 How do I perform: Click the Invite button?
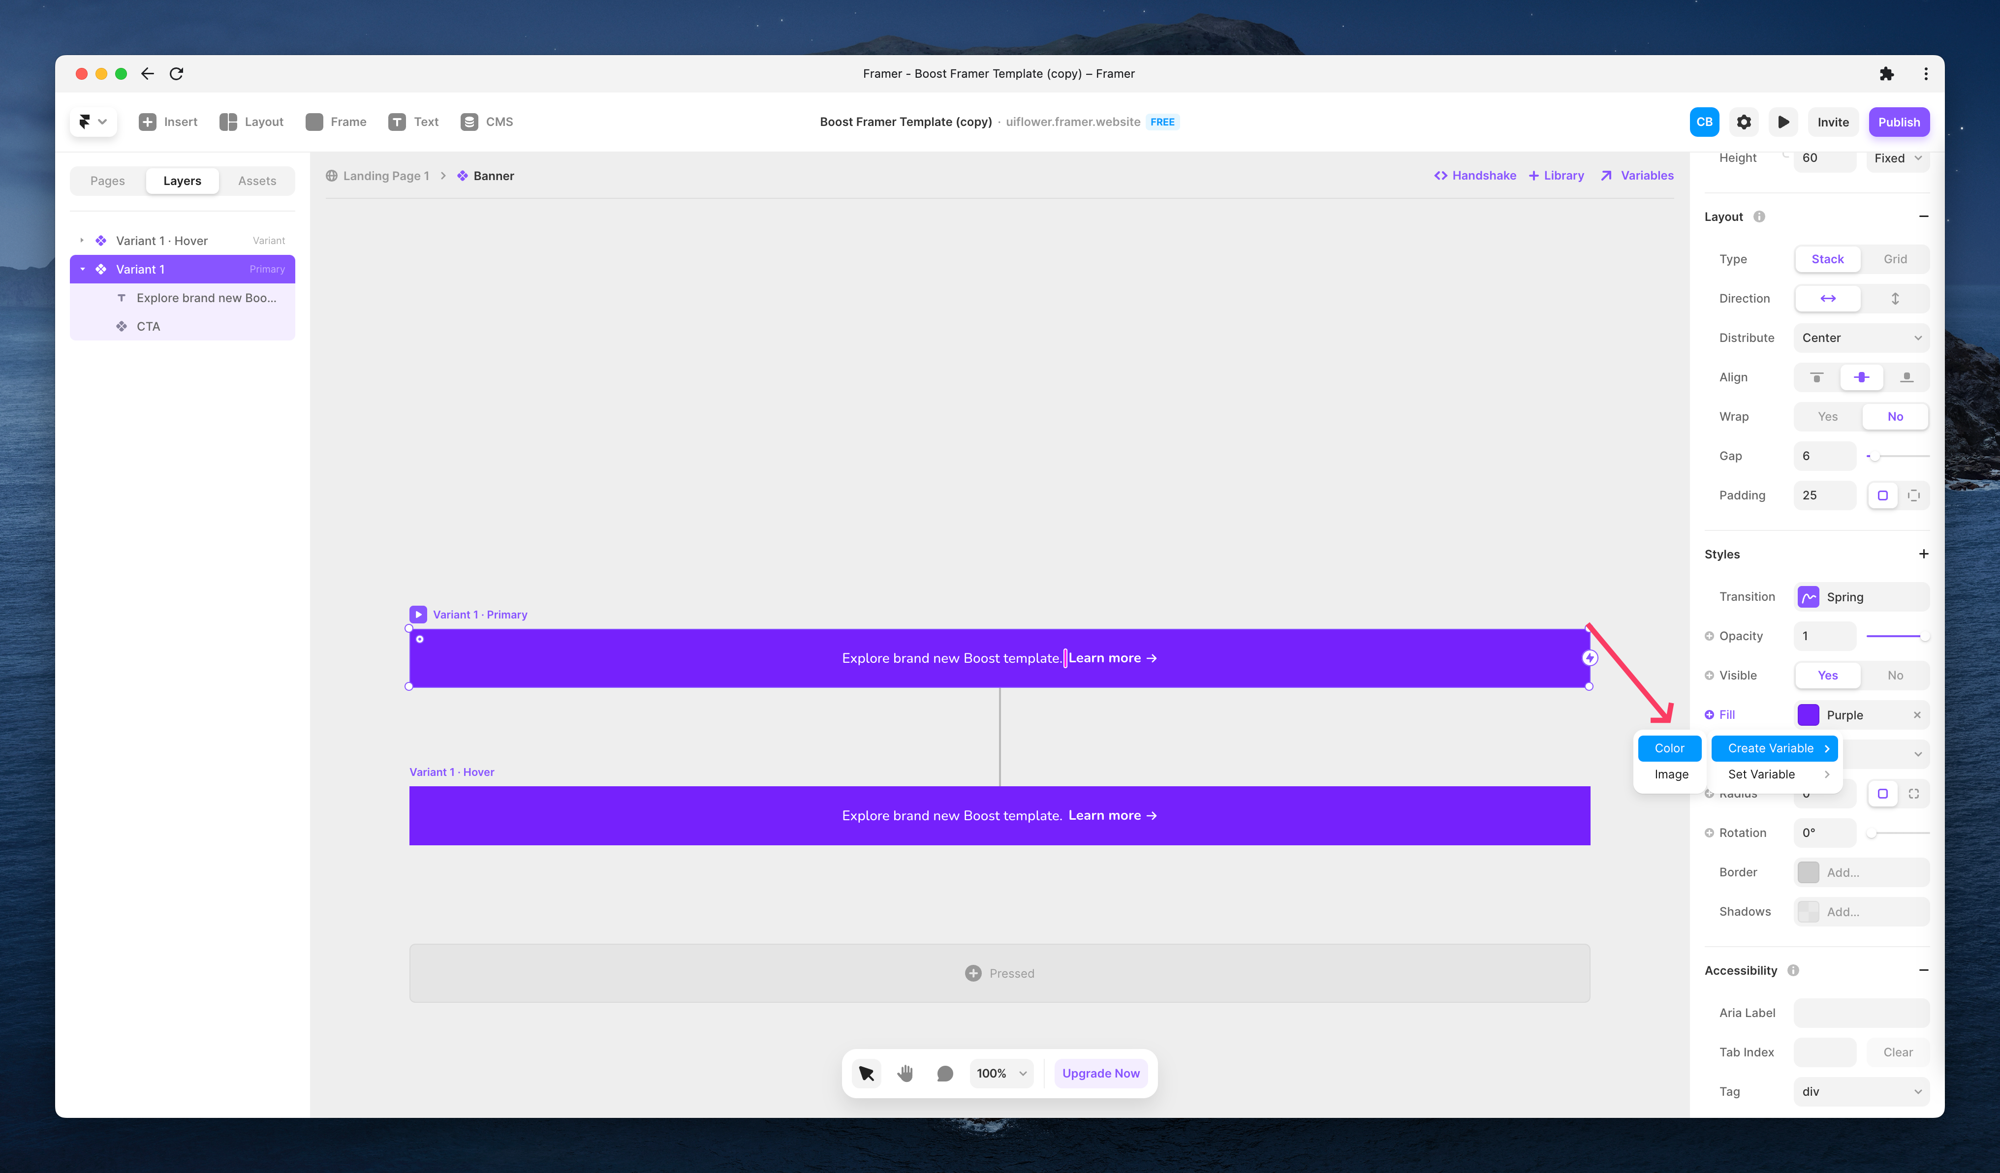pyautogui.click(x=1833, y=122)
